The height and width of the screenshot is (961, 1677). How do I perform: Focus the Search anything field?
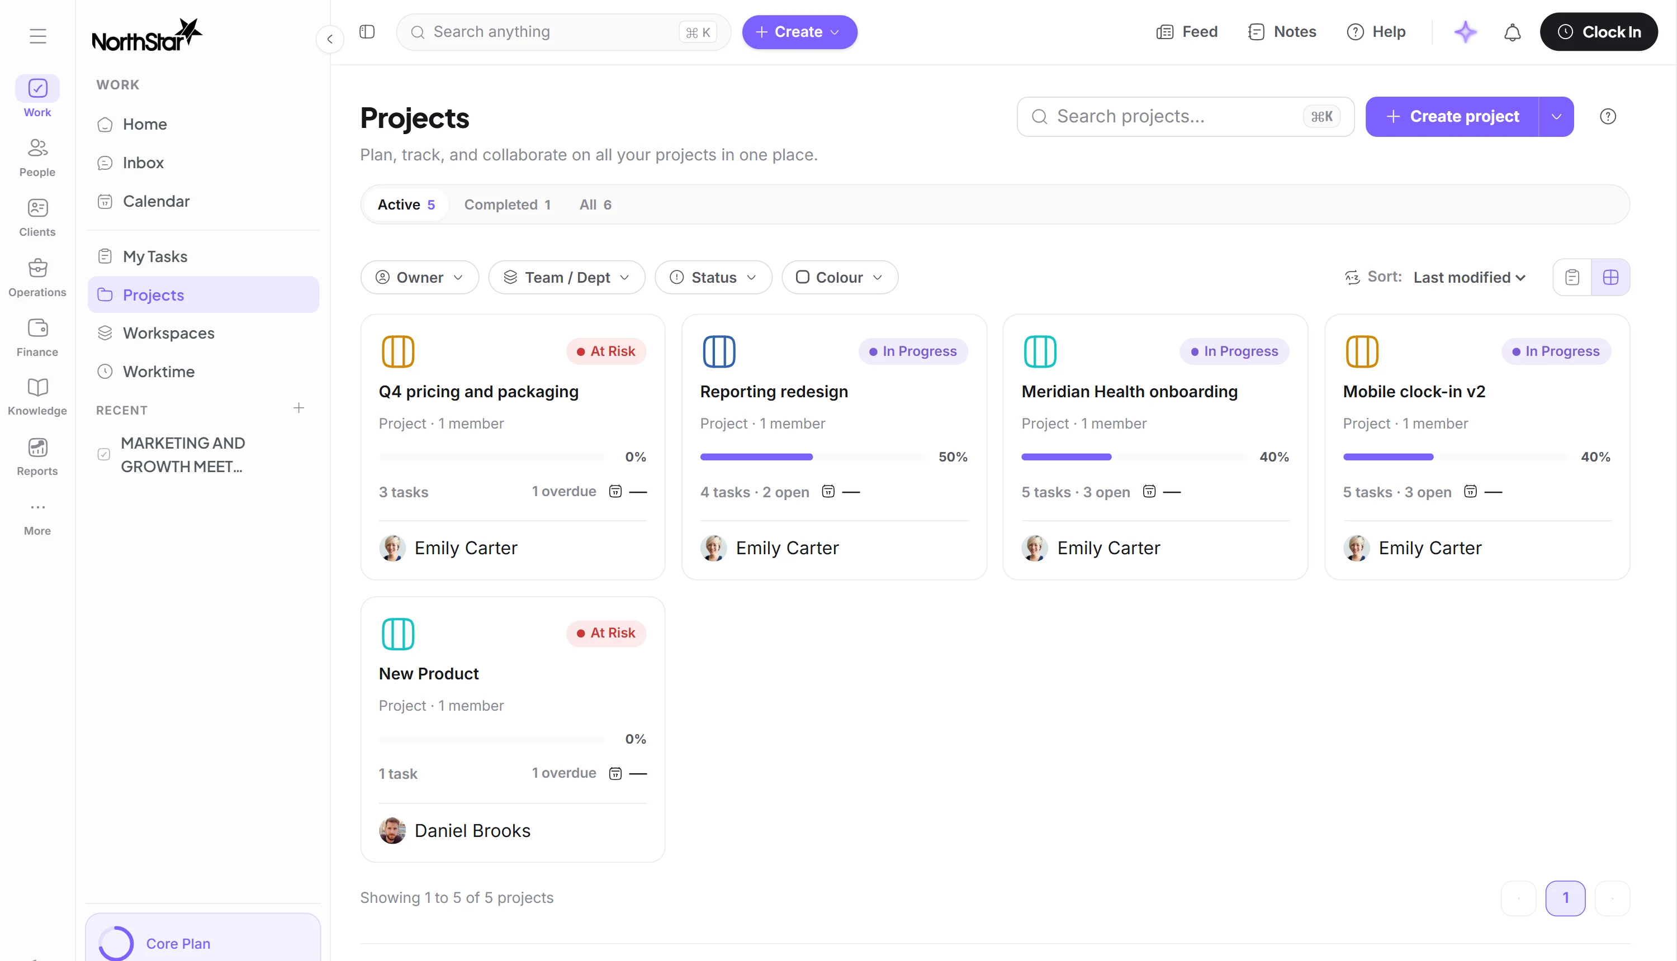click(x=563, y=32)
